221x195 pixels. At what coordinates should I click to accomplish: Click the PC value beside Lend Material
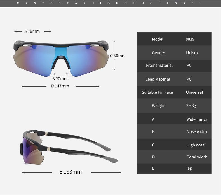pyautogui.click(x=189, y=79)
